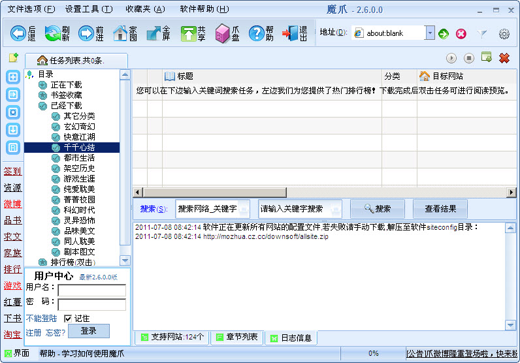Click the star sidebar icon
This screenshot has height=363, width=520.
[13, 112]
